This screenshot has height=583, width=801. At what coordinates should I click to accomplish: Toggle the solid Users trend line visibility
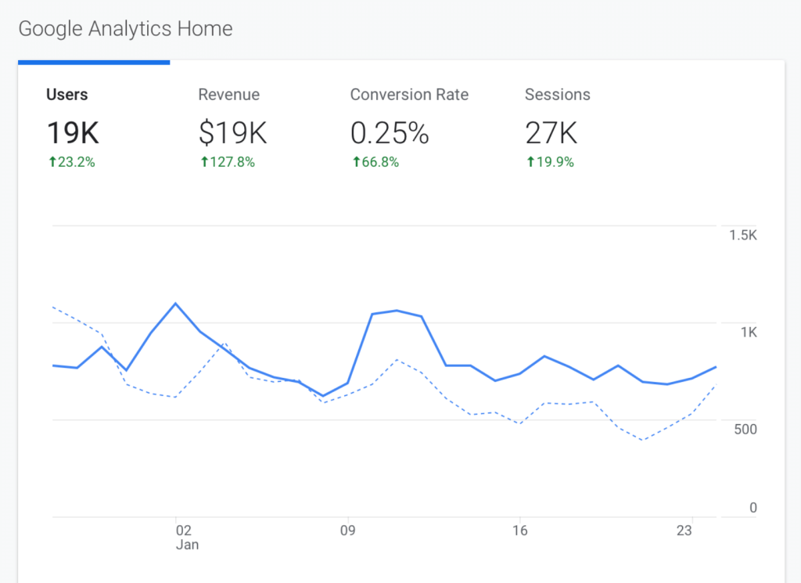(x=395, y=311)
